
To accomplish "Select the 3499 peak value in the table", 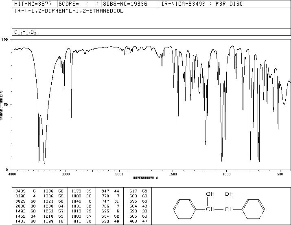I will (x=21, y=191).
